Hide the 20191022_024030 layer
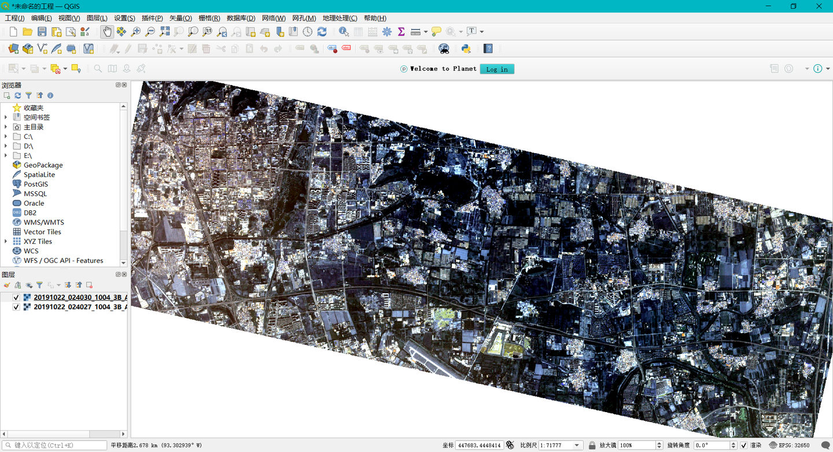The image size is (833, 452). [x=16, y=298]
